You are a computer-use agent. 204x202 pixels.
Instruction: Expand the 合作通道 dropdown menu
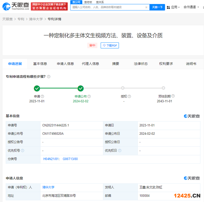[x=191, y=7]
